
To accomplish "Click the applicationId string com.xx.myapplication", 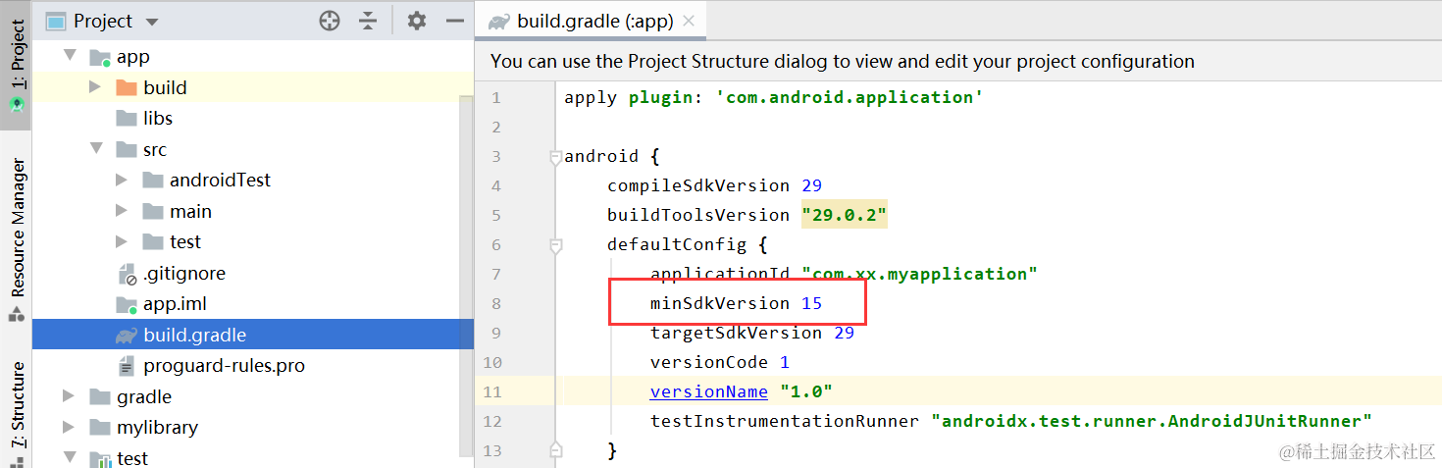I will tap(919, 274).
